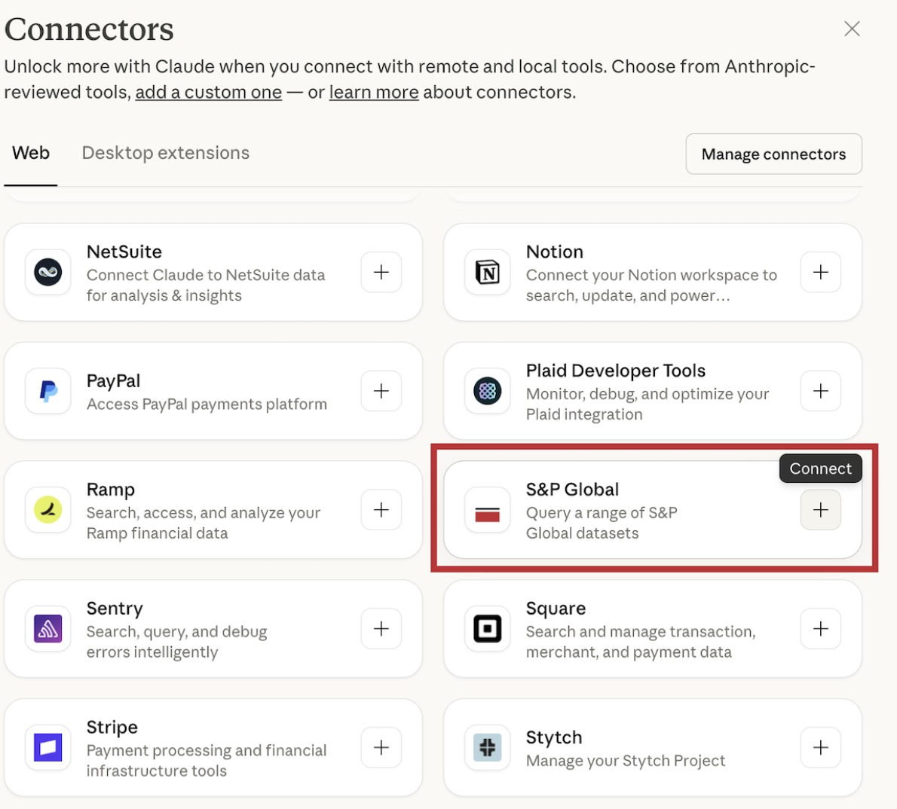Viewport: 897px width, 809px height.
Task: Select the Web tab
Action: [31, 153]
